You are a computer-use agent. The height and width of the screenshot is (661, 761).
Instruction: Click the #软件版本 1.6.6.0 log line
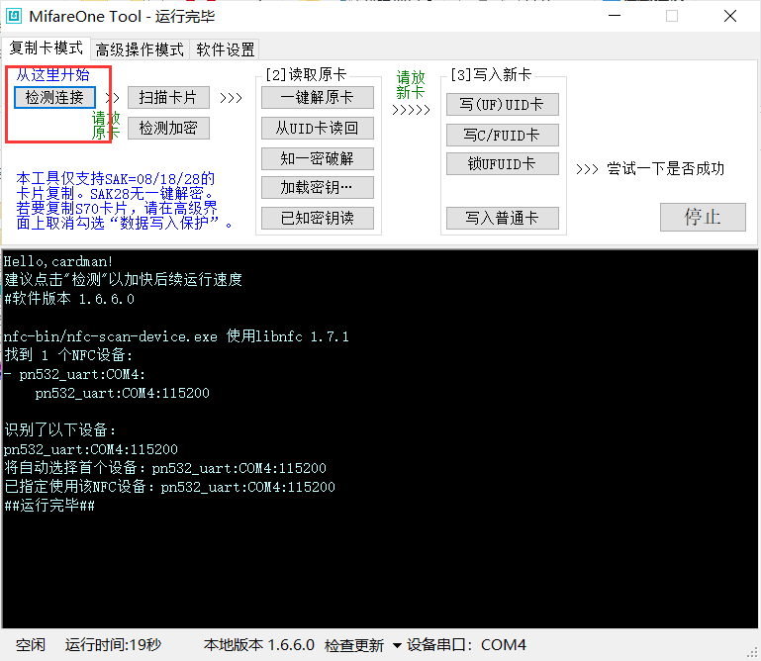(69, 299)
